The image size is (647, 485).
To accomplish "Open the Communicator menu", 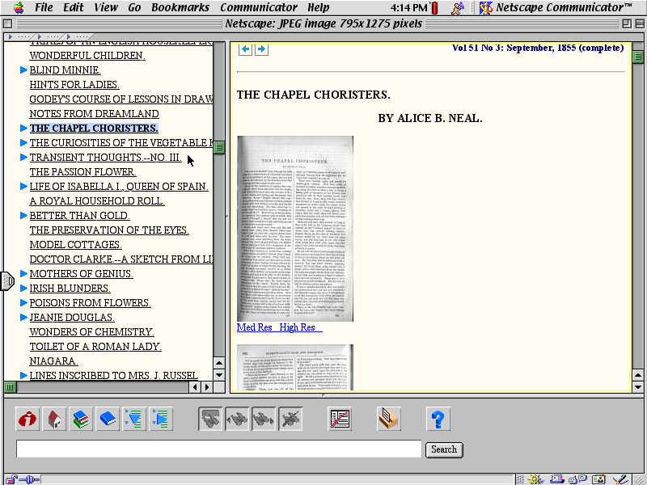I will [x=258, y=8].
